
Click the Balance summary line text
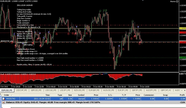coord(53,102)
